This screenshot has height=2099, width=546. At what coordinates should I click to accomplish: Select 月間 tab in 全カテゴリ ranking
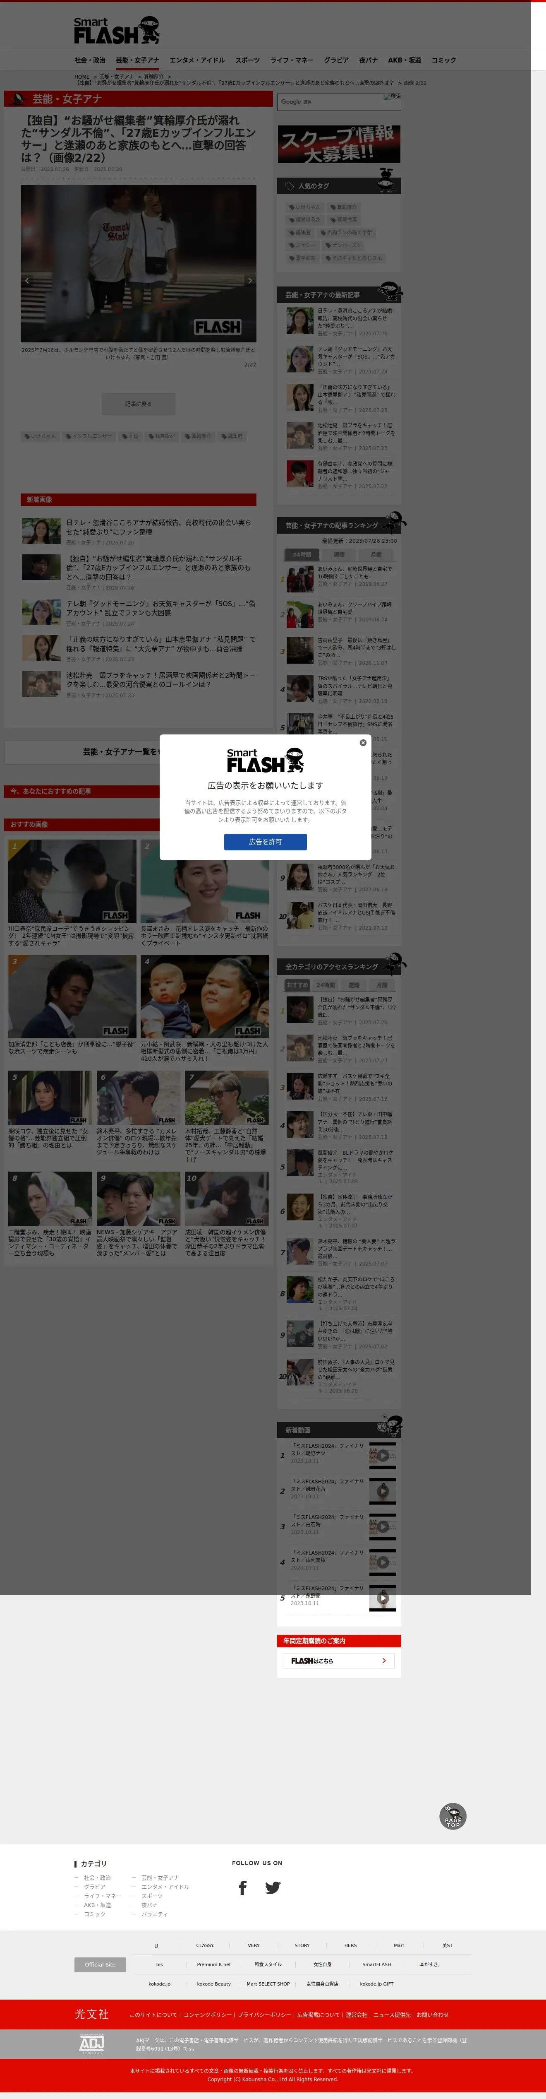pyautogui.click(x=383, y=985)
